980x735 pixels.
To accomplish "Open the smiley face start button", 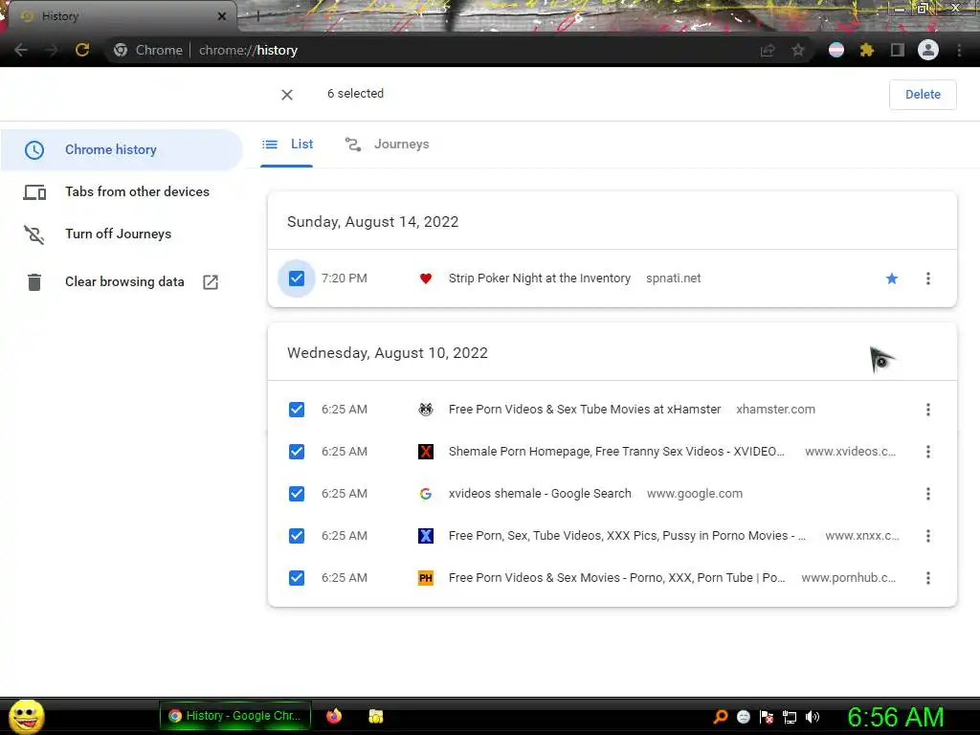I will tap(26, 717).
